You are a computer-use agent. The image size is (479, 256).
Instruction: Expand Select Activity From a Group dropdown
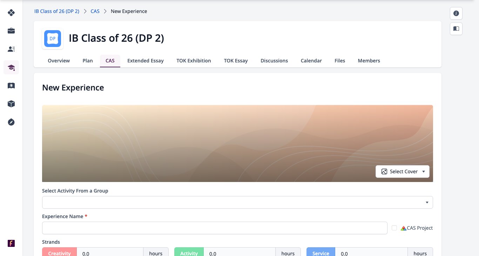click(x=237, y=202)
